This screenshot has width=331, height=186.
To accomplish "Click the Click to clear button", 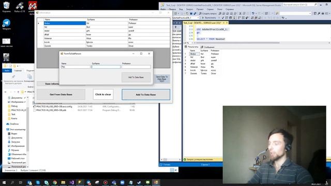I will [103, 94].
